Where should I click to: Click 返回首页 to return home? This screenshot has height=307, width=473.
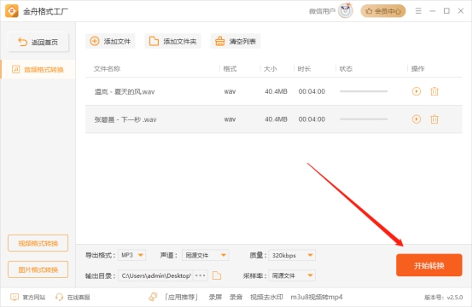38,42
